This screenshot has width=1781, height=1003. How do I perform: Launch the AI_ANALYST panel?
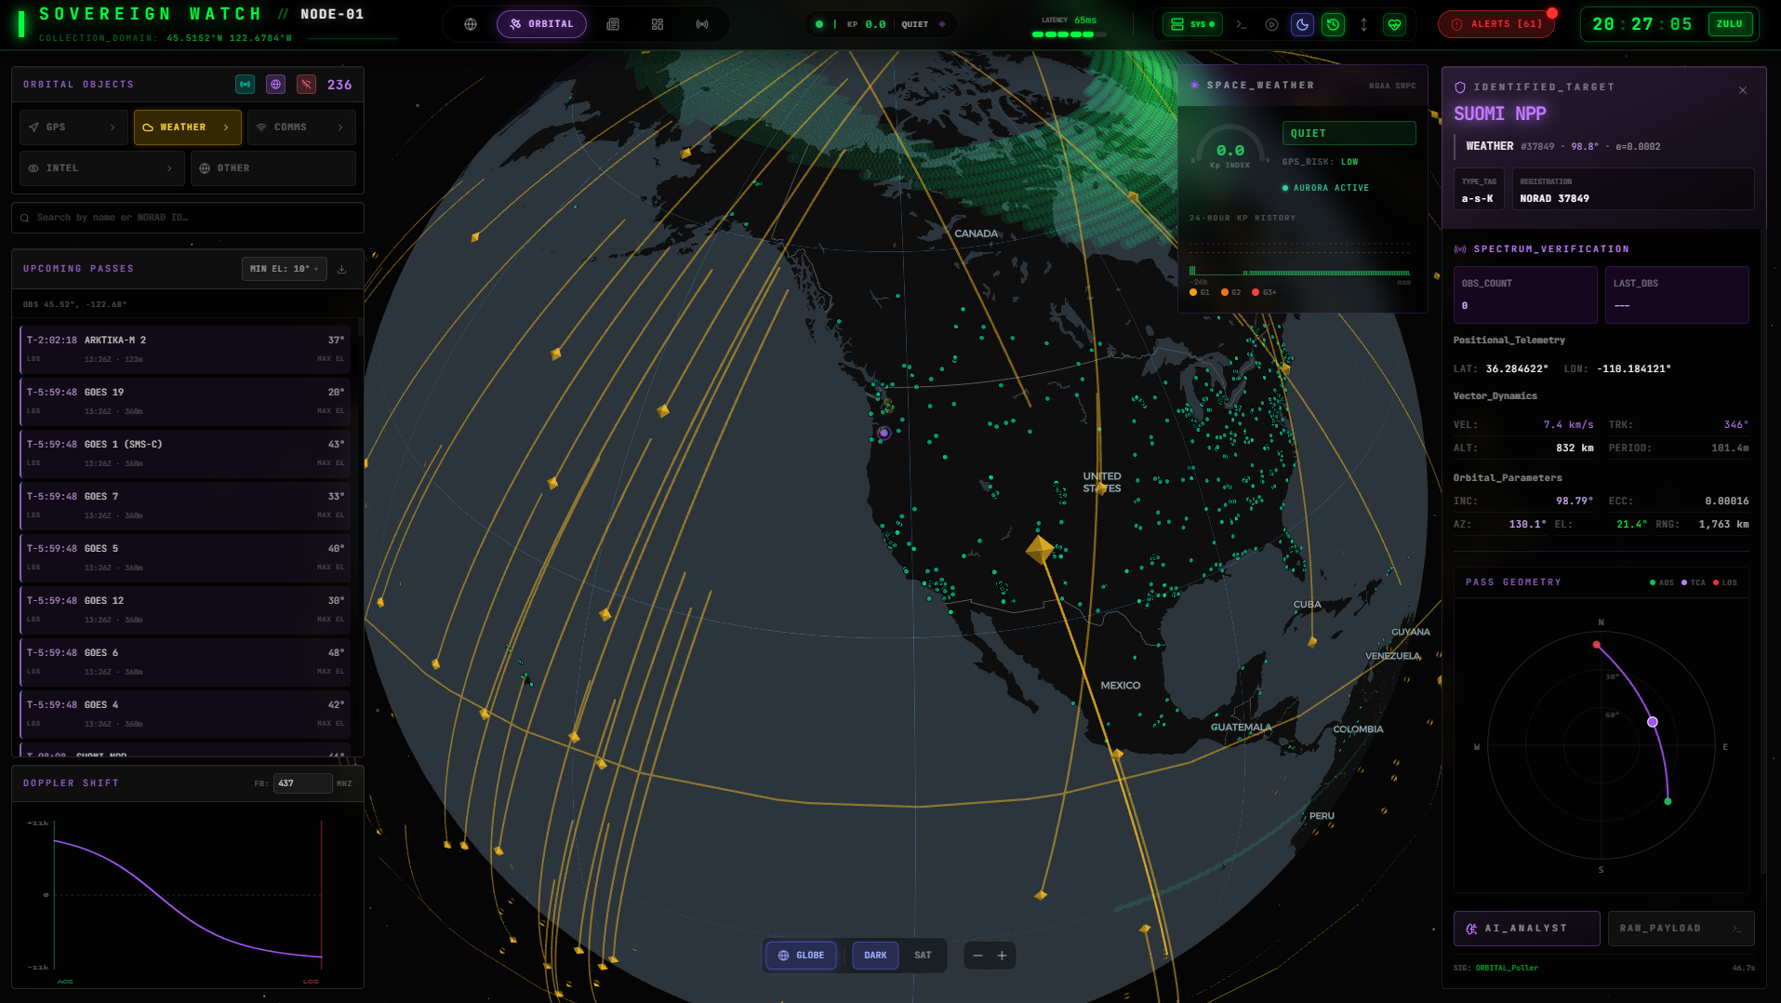point(1526,928)
